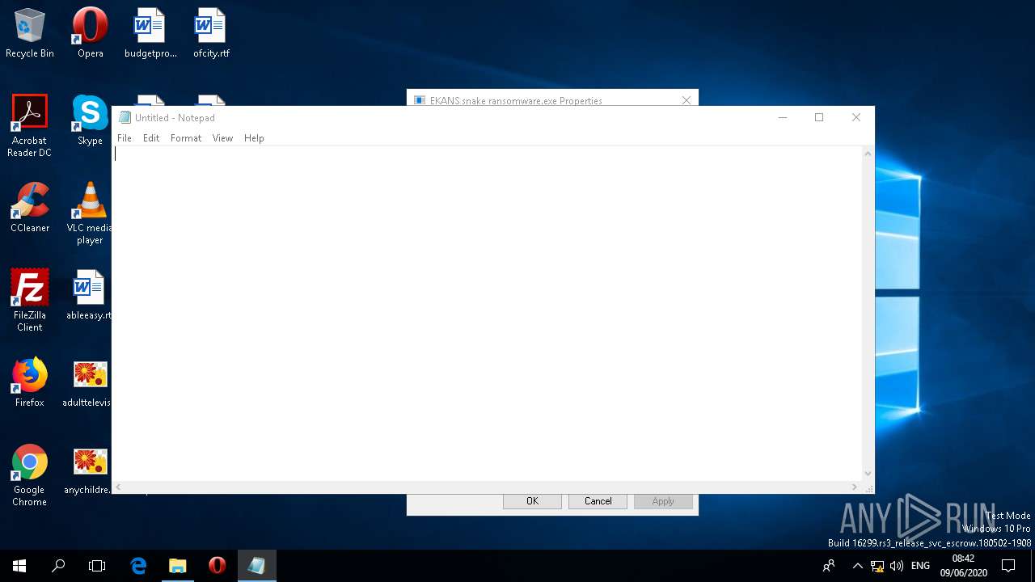Screen dimensions: 1035x582
Task: Click the Notepad title bar icon
Action: pos(125,118)
